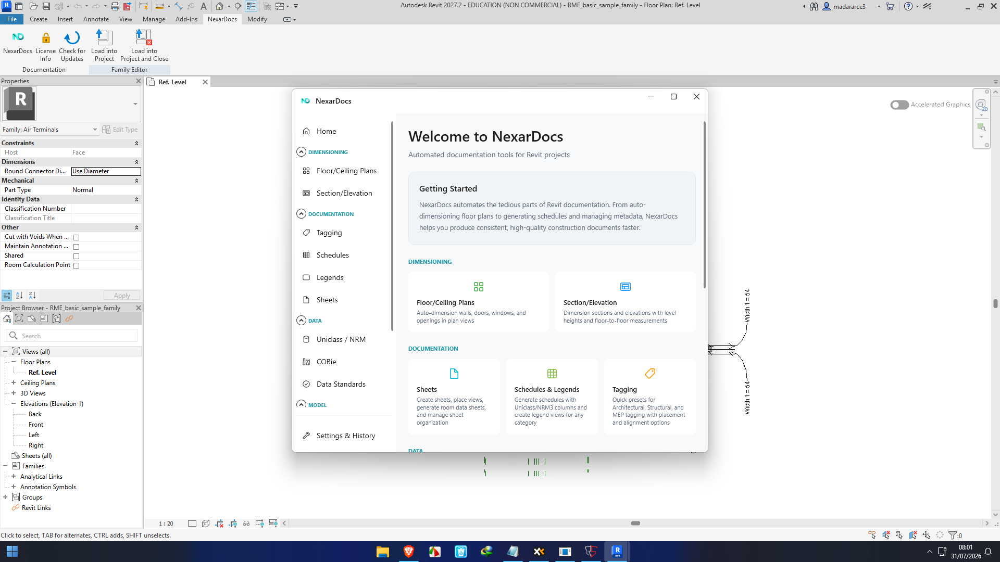Click the Project Browser search field
The height and width of the screenshot is (562, 1000).
[x=71, y=336]
